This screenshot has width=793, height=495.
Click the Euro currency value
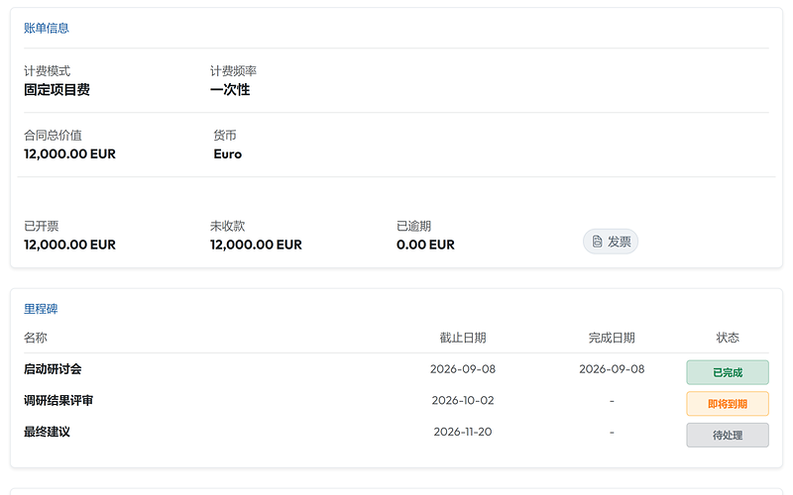coord(228,154)
